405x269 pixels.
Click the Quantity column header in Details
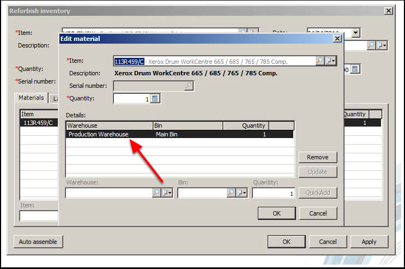[x=246, y=125]
